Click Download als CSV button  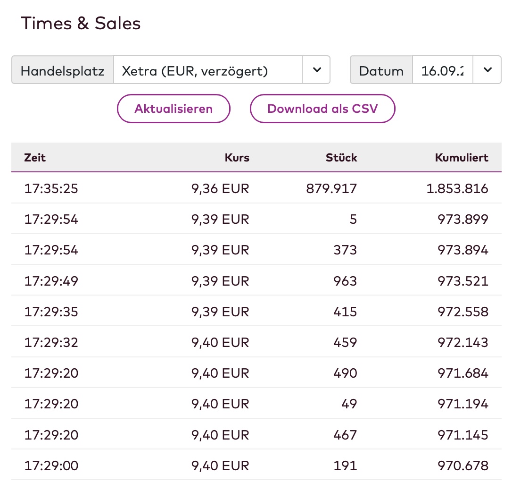[322, 109]
